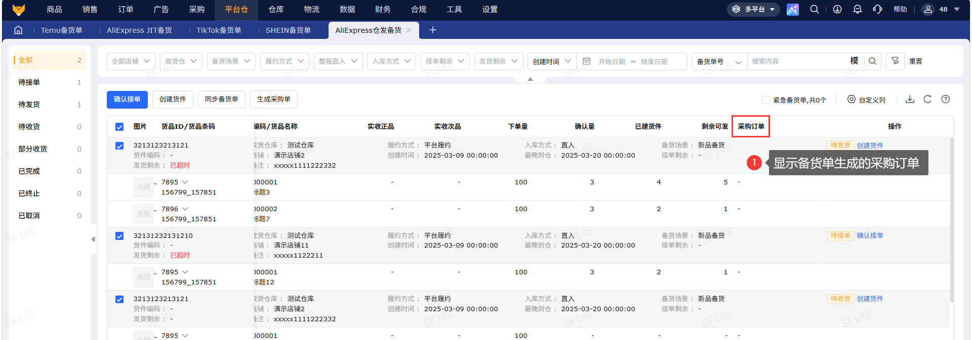
Task: Open the 创建时间 dropdown
Action: tap(552, 61)
